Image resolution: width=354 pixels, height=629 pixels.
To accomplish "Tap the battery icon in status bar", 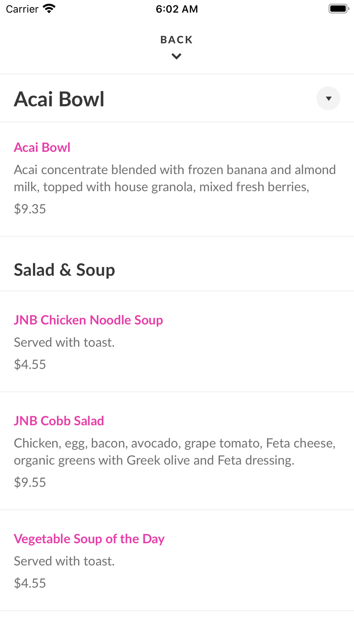I will pyautogui.click(x=339, y=8).
